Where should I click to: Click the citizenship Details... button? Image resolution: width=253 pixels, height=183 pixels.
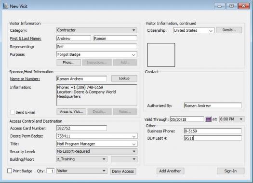[229, 30]
